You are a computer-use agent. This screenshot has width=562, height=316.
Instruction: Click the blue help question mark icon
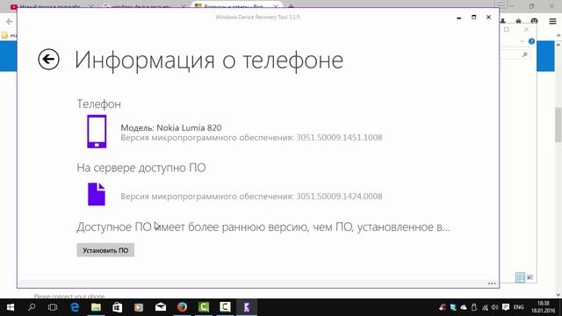coord(531,41)
